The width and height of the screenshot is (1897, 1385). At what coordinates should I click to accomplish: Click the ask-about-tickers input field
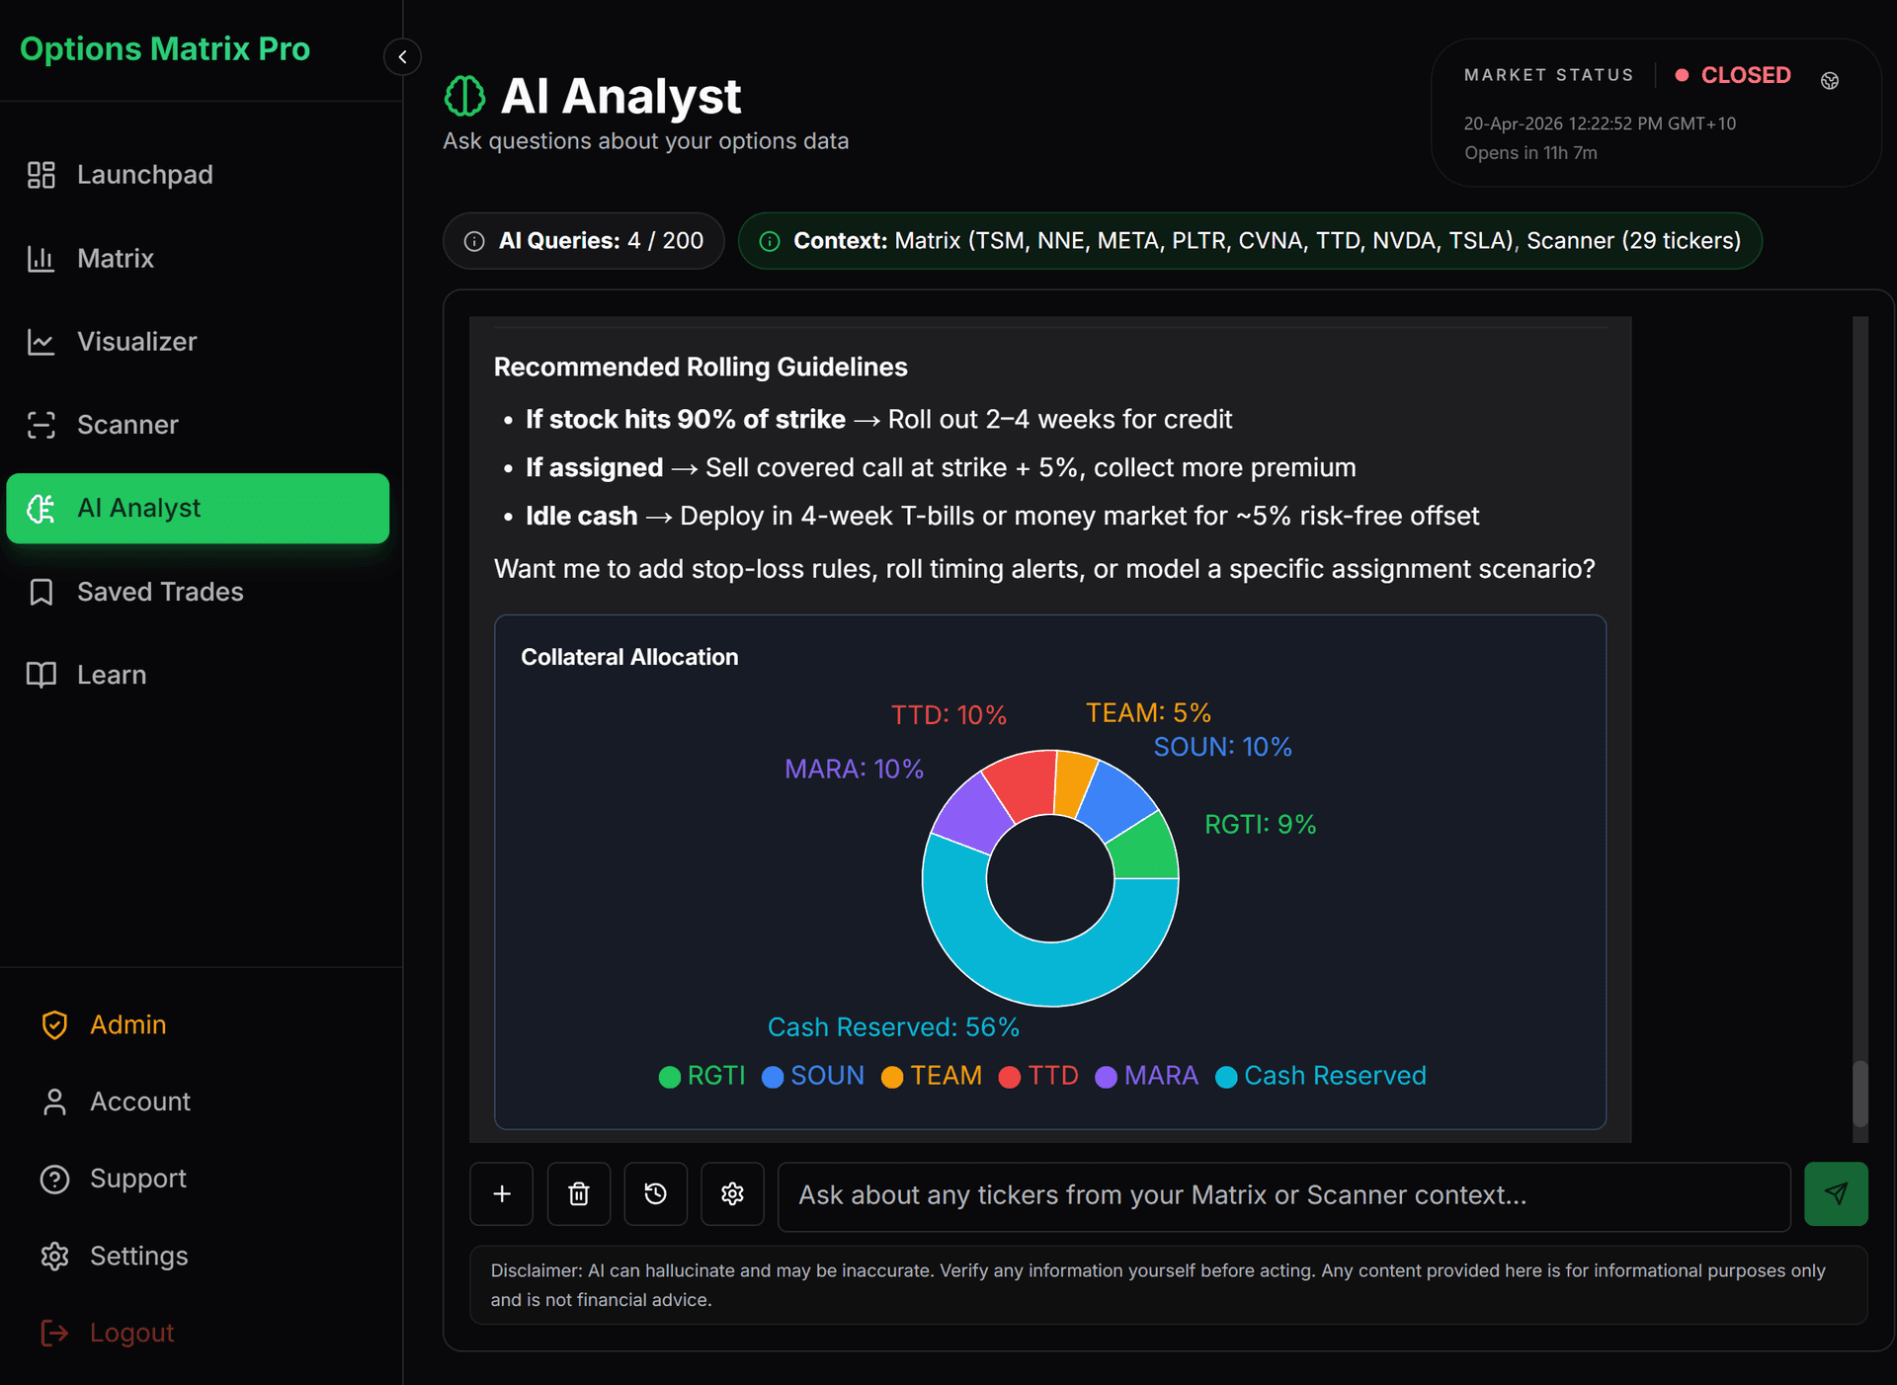pyautogui.click(x=1284, y=1195)
